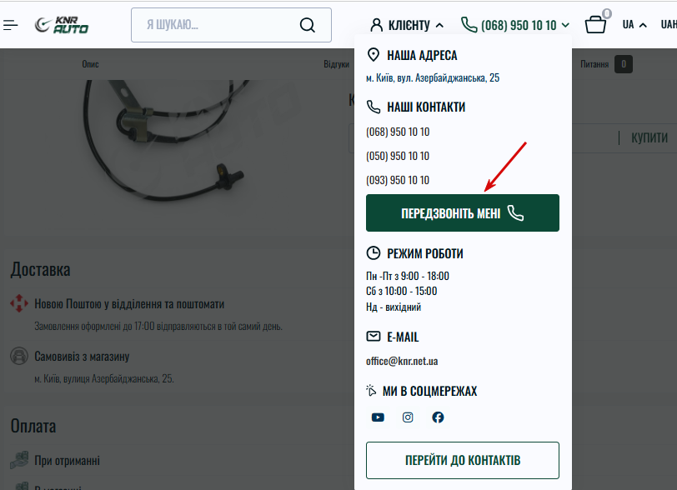
Task: Click the office@knr.net.ua email link
Action: click(x=402, y=362)
